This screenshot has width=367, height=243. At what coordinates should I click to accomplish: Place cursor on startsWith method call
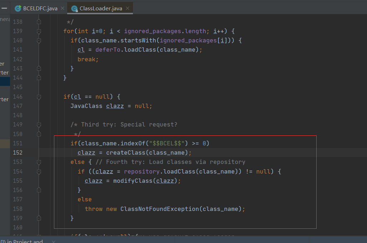[x=138, y=40]
